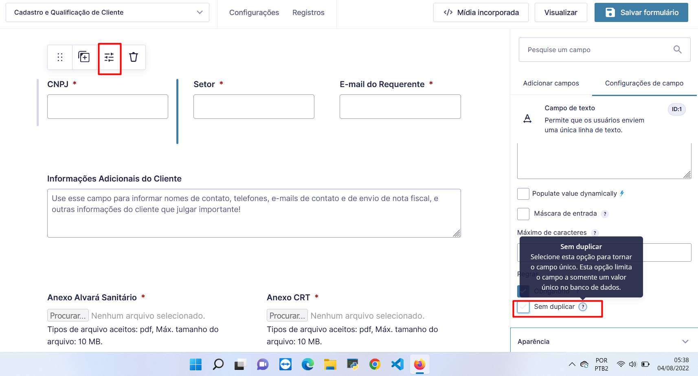
Task: Open File Explorer from taskbar
Action: point(330,364)
